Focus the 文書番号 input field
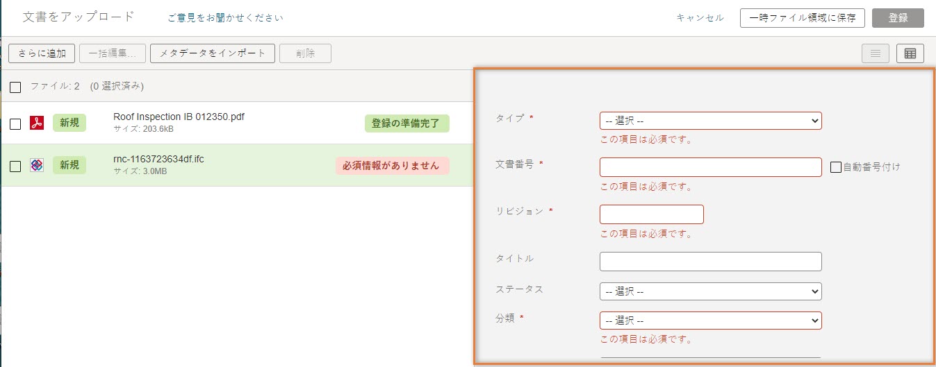The height and width of the screenshot is (367, 936). tap(710, 167)
